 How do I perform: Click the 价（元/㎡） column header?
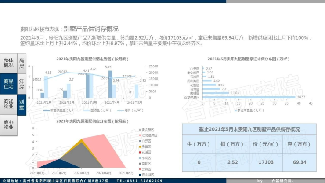point(266,144)
